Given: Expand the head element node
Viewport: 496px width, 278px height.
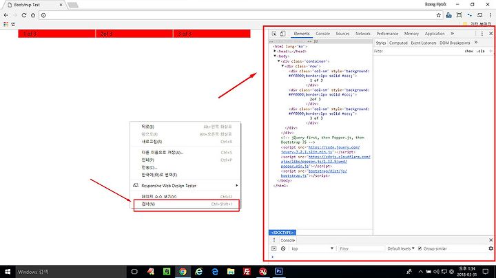Looking at the screenshot, I should point(275,51).
